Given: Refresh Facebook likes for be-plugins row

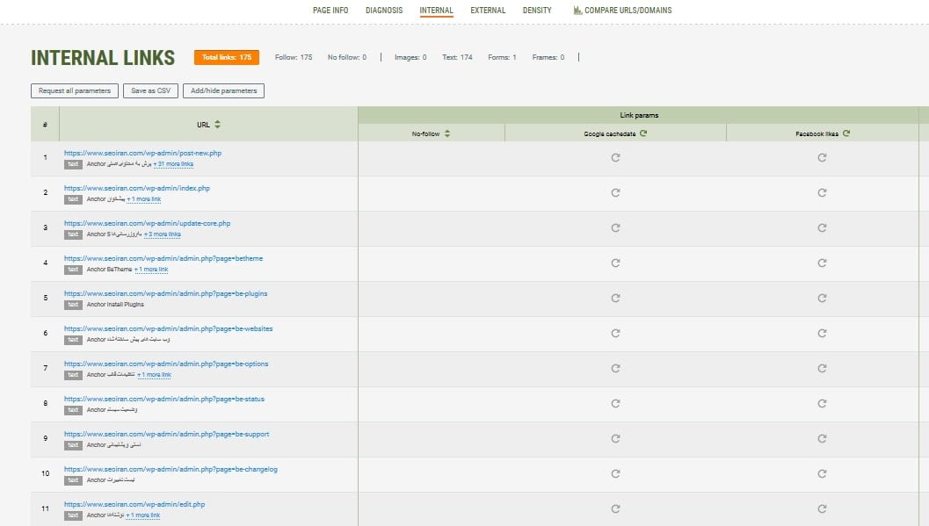Looking at the screenshot, I should click(x=822, y=298).
